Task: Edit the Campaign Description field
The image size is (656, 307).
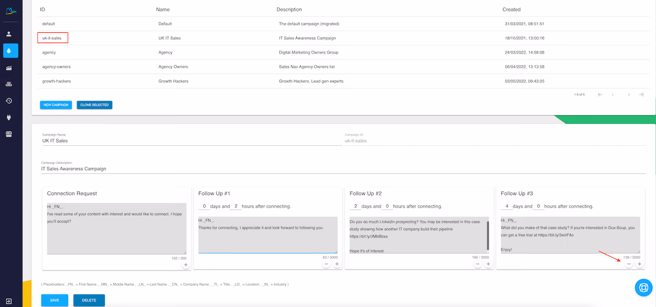Action: (x=343, y=169)
